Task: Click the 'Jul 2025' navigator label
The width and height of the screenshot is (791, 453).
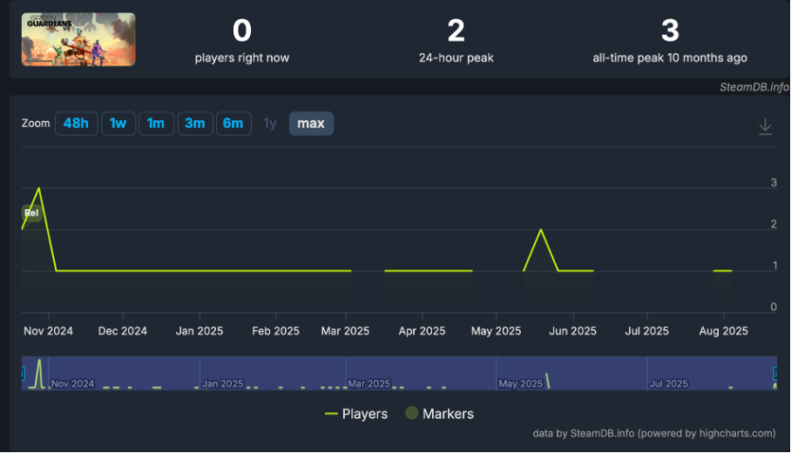Action: [669, 383]
